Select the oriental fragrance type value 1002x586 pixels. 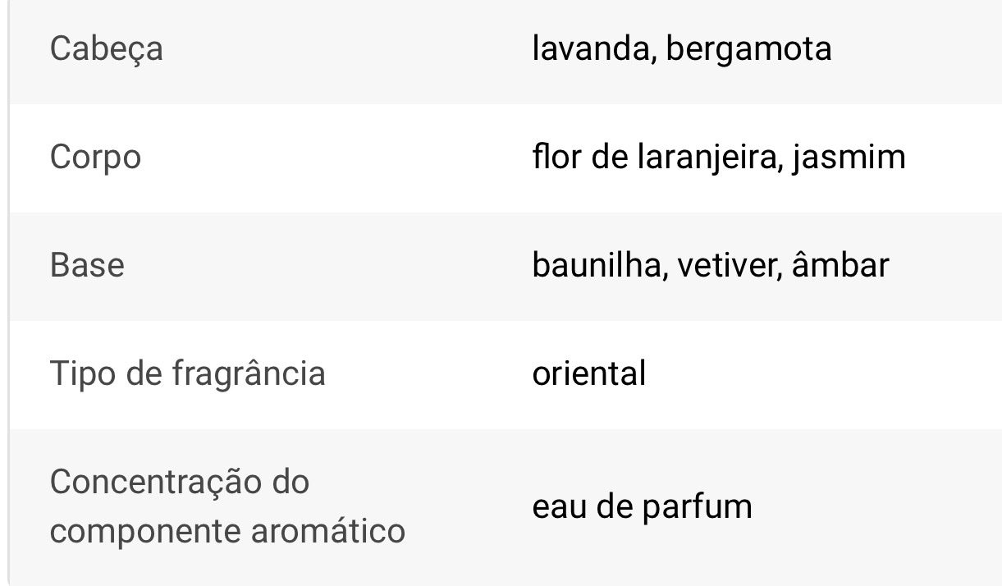pos(589,373)
